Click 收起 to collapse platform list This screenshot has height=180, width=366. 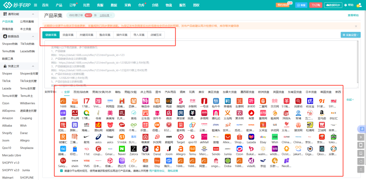click(x=350, y=99)
